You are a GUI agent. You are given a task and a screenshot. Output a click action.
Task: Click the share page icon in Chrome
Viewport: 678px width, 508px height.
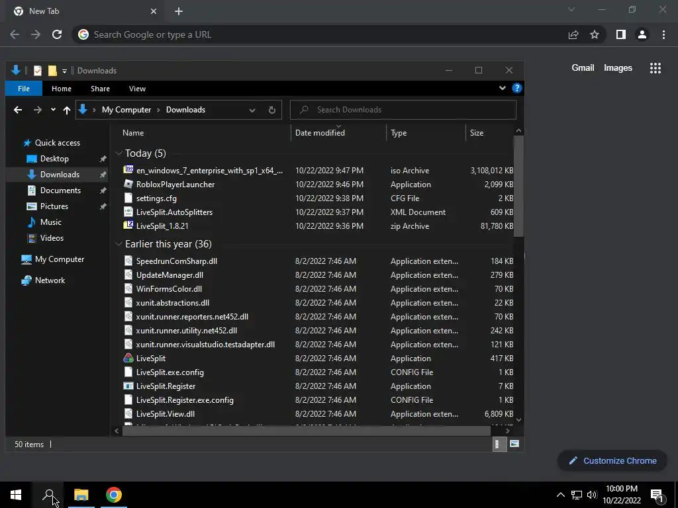tap(573, 34)
